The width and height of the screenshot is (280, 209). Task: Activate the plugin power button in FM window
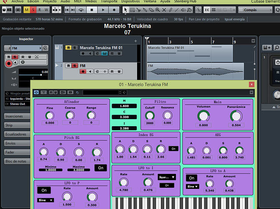click(x=36, y=92)
